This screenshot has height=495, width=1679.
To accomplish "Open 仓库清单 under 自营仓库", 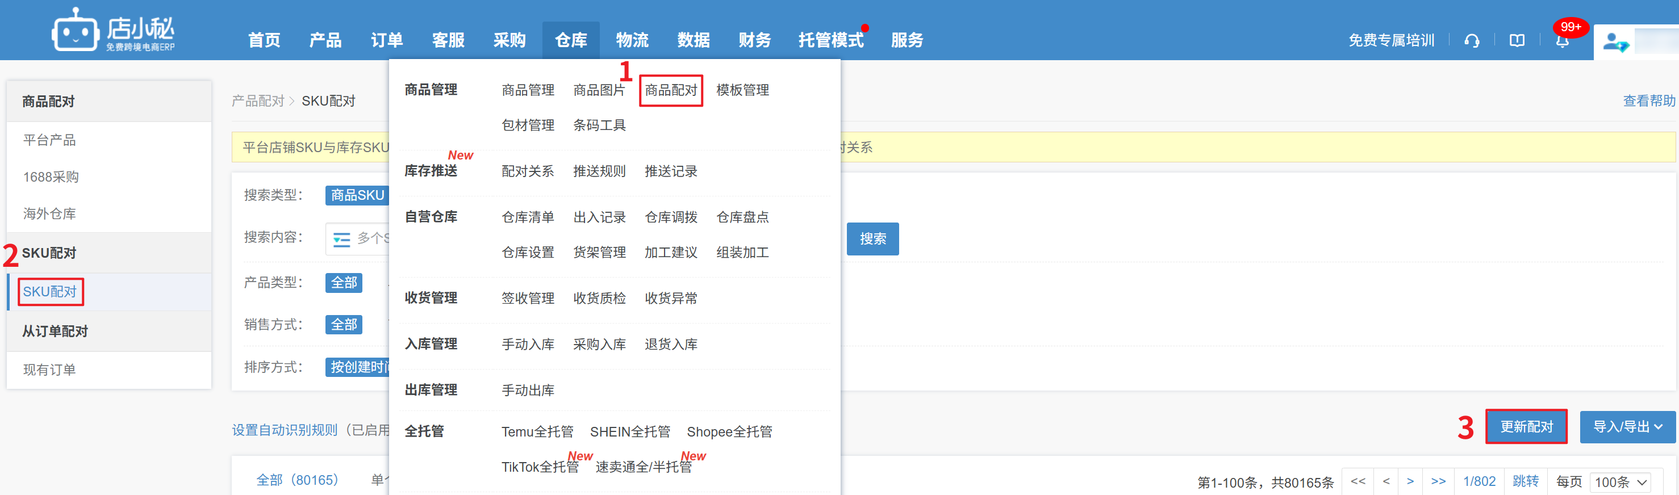I will pos(527,217).
